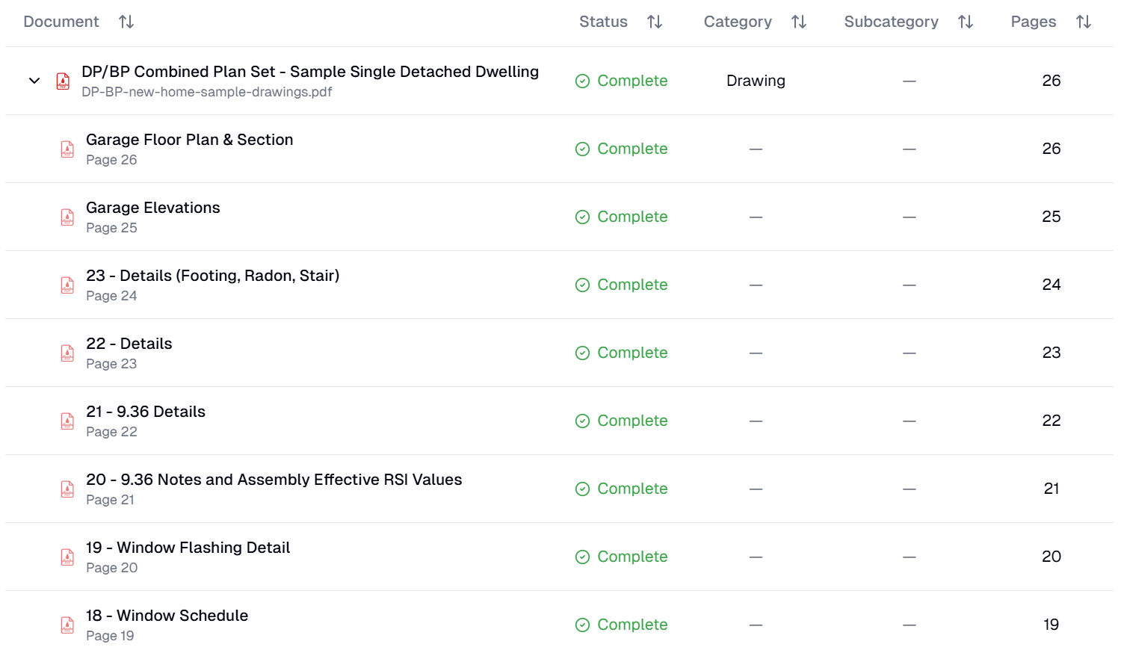Sort by Document column
Viewport: 1121px width, 650px height.
tap(126, 22)
